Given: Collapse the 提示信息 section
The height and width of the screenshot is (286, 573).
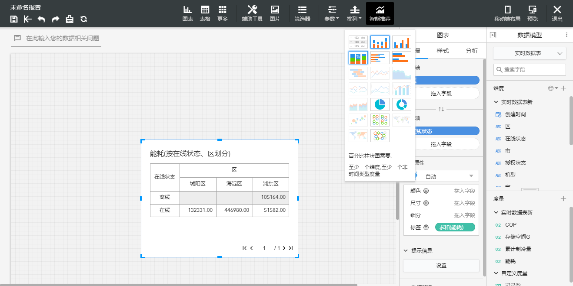Looking at the screenshot, I should [406, 250].
